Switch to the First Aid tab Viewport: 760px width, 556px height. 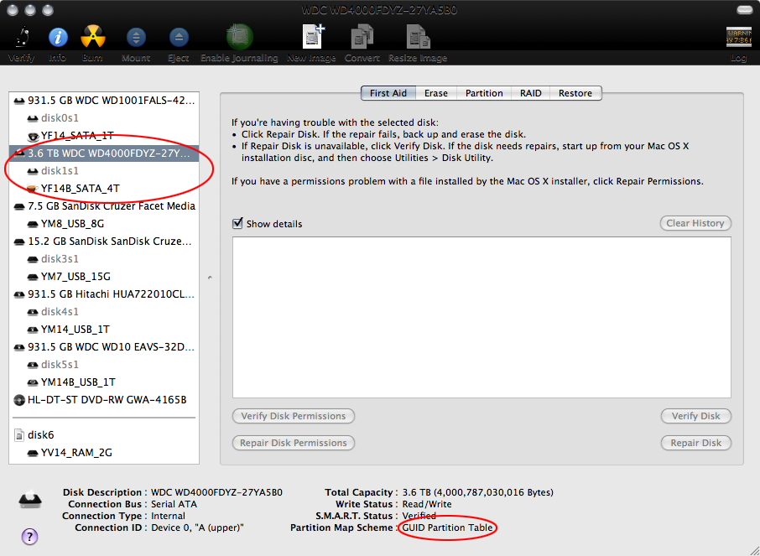point(388,93)
